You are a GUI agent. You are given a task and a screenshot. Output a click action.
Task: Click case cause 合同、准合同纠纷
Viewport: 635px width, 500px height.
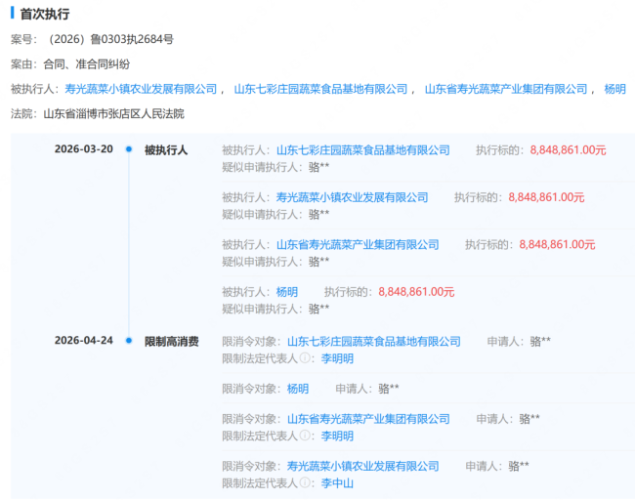(x=87, y=64)
